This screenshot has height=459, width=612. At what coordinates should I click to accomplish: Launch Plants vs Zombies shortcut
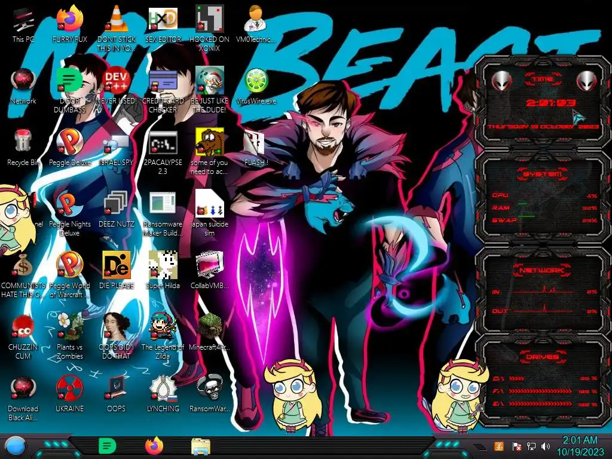point(69,336)
